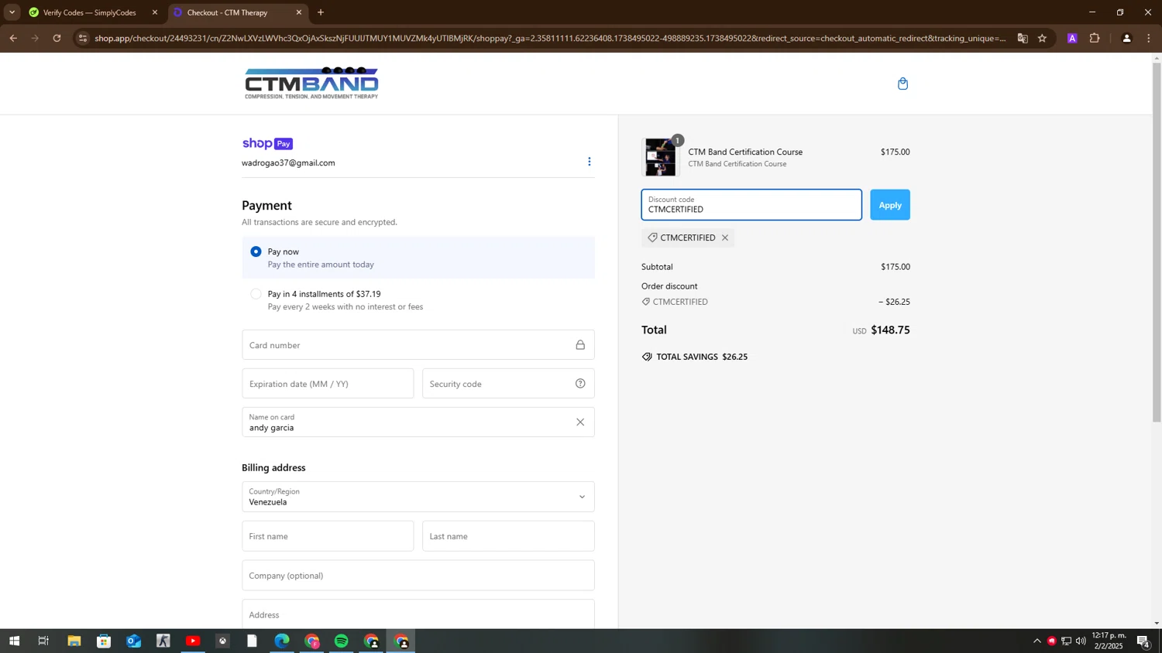Click the TOTAL SAVINGS $26.25 text
Image resolution: width=1162 pixels, height=653 pixels.
[x=702, y=357]
